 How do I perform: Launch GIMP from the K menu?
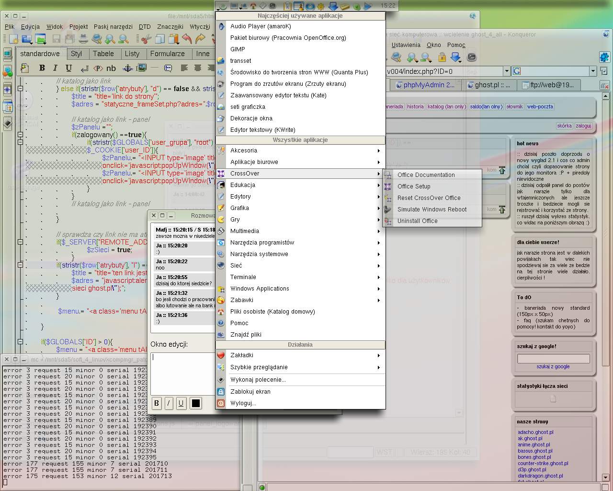[300, 49]
